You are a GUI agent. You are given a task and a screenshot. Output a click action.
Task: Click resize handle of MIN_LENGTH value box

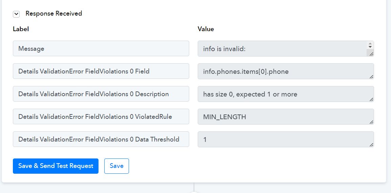click(371, 122)
